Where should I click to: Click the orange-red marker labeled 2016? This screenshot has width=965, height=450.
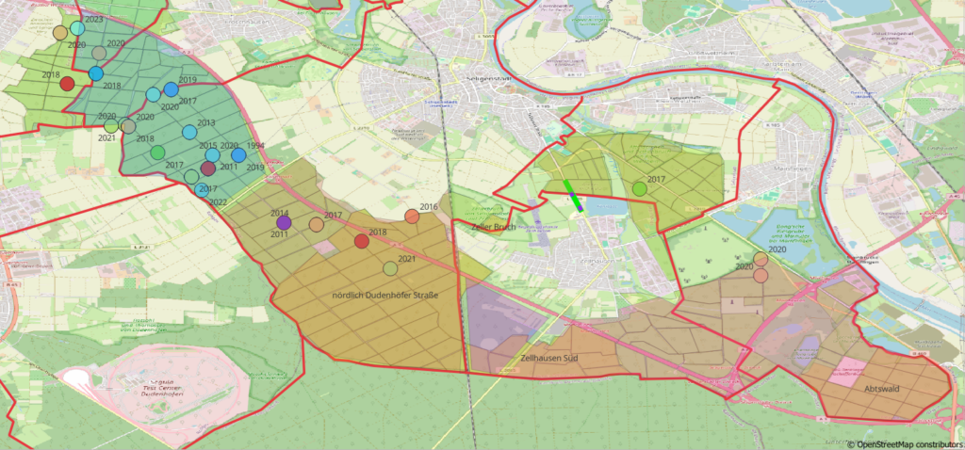point(412,217)
